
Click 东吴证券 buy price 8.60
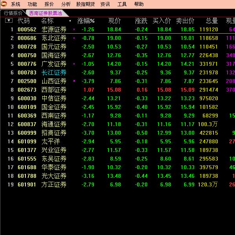pos(165,159)
